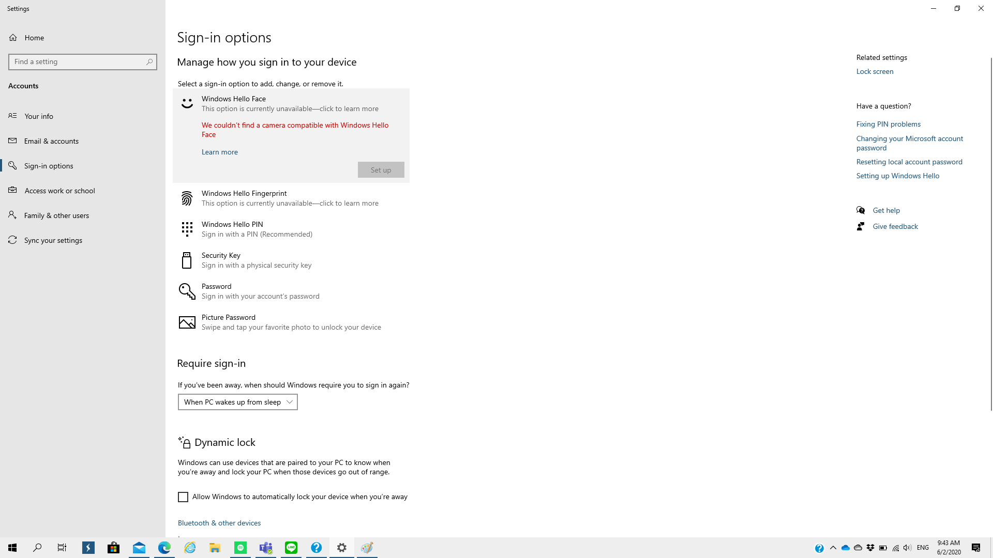Open the Require sign-in dropdown
Screen dimensions: 993x558
(238, 402)
